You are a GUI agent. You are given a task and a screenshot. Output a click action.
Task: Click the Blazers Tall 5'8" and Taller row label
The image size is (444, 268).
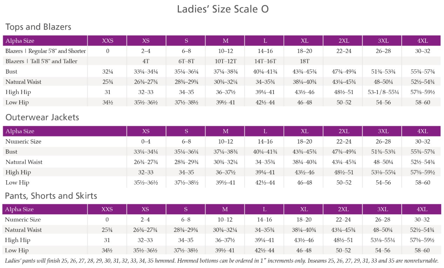point(41,61)
